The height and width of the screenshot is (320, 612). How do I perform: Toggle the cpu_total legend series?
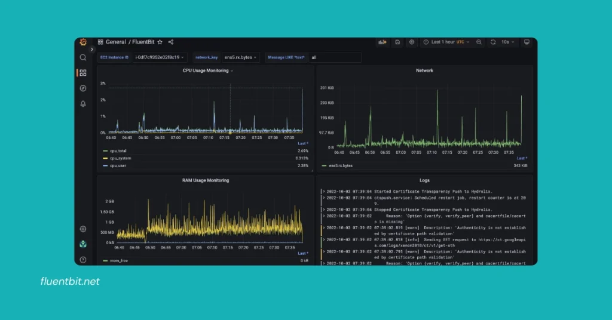[x=118, y=151]
